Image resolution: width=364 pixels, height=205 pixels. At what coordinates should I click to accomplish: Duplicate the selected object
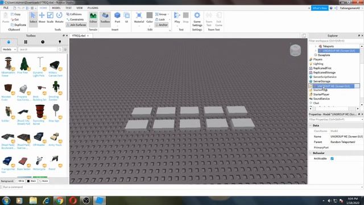click(x=18, y=25)
